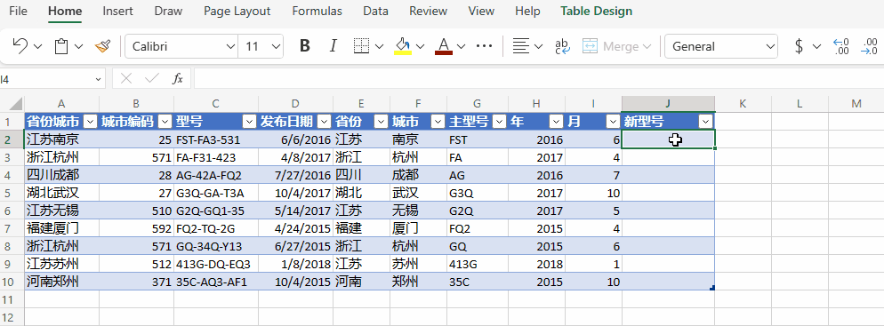Apply the dark red font color
The image size is (884, 326).
tap(444, 46)
